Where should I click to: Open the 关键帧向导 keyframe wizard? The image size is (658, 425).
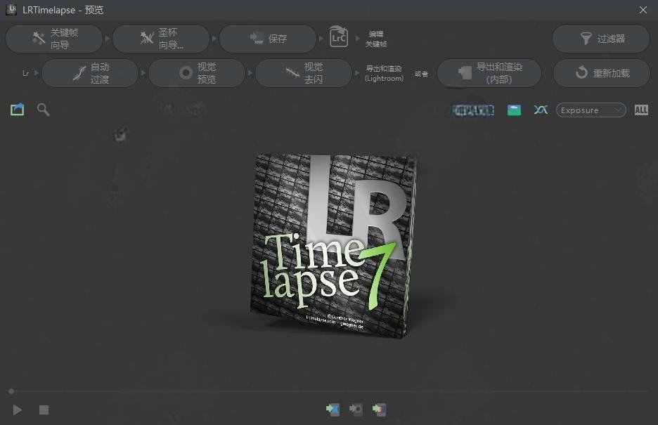pyautogui.click(x=53, y=39)
